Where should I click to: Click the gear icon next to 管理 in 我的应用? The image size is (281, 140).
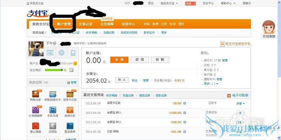click(x=68, y=83)
